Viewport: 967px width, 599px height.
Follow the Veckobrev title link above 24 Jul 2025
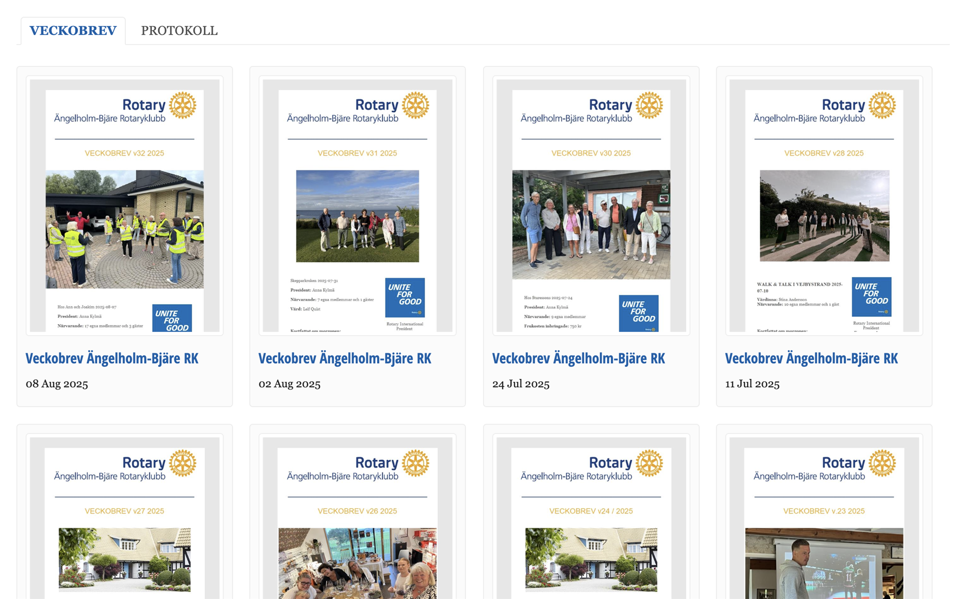pyautogui.click(x=578, y=358)
